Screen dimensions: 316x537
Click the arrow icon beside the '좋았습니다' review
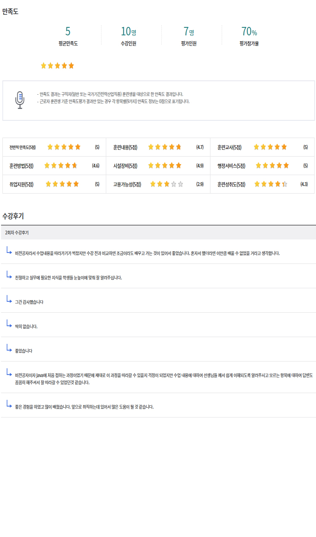[9, 348]
